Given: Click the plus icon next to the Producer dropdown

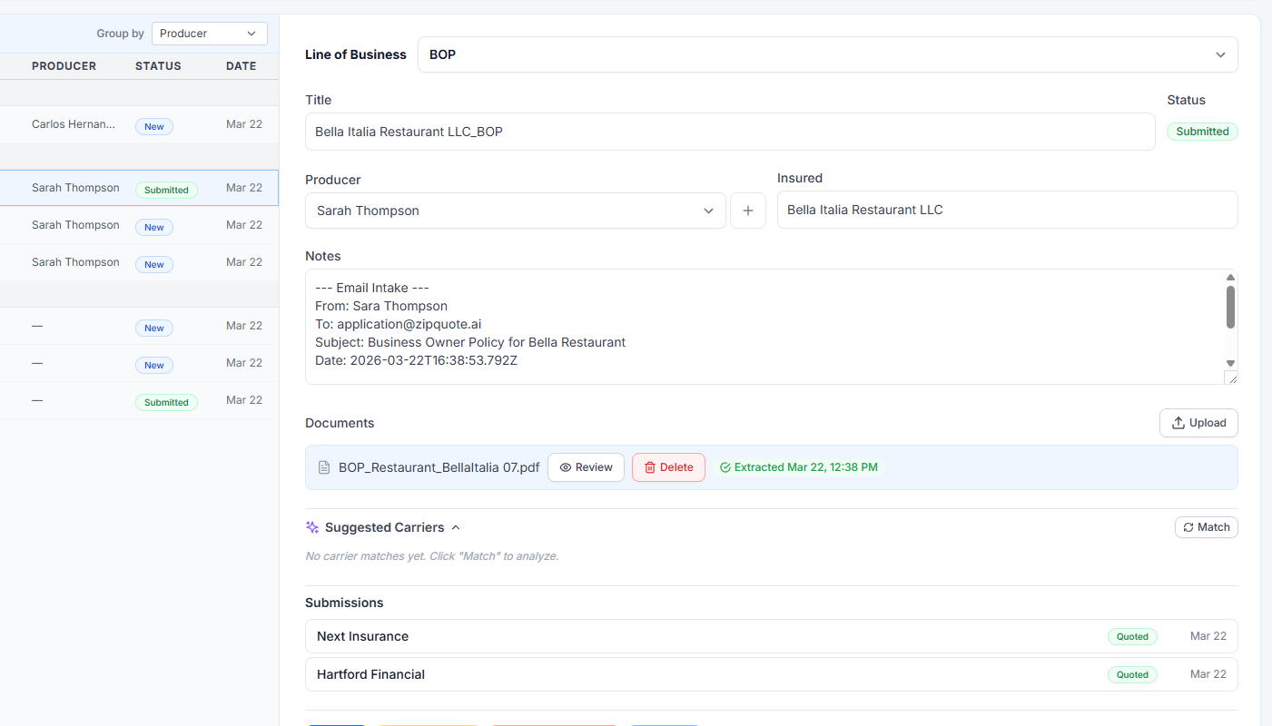Looking at the screenshot, I should 748,210.
